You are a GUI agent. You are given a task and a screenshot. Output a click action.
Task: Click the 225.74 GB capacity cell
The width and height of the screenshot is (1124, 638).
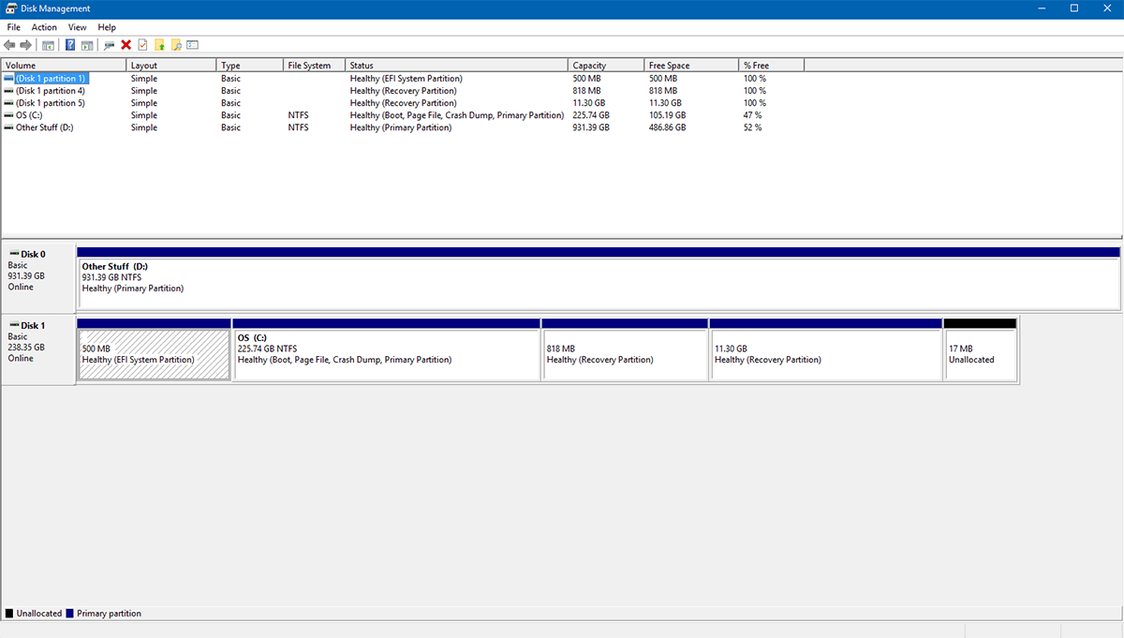point(591,115)
